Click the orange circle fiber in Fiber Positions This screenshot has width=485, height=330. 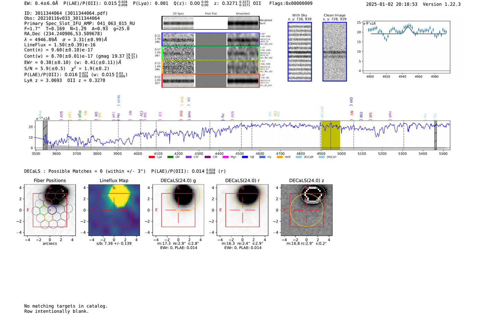(48, 217)
